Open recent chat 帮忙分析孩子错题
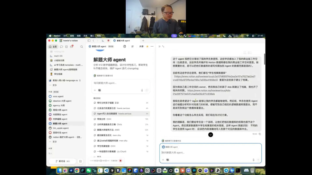The height and width of the screenshot is (175, 312). tap(121, 103)
